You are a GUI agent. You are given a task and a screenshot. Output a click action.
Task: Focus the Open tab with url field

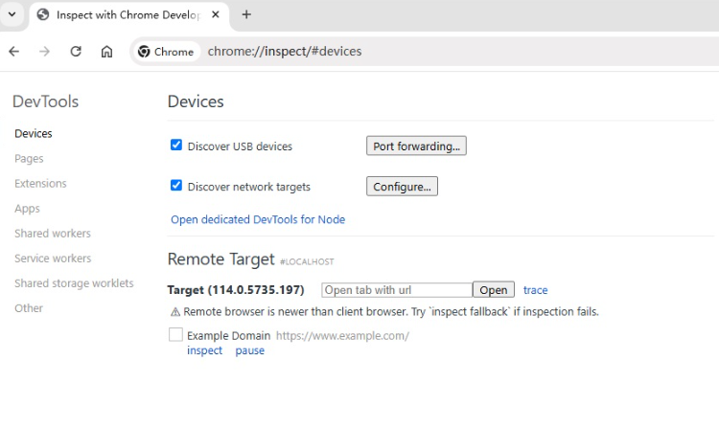(x=397, y=290)
